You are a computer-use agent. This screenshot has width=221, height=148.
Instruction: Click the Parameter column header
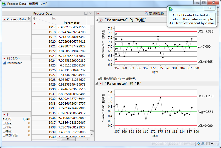tap(72, 23)
